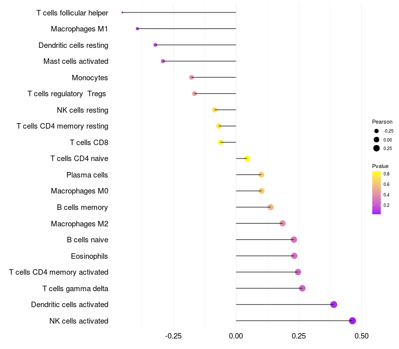This screenshot has width=399, height=349.
Task: Click the 0.25 Pearson size legend circle
Action: (377, 148)
